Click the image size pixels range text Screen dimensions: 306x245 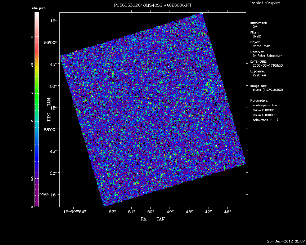tap(268, 90)
